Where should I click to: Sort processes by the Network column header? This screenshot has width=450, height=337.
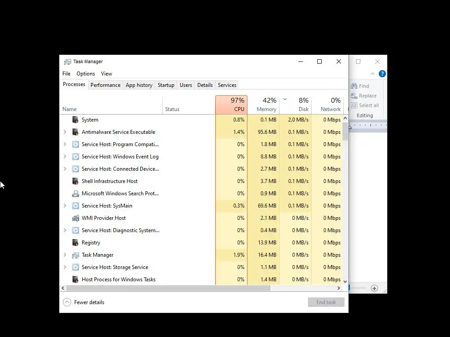(x=327, y=104)
